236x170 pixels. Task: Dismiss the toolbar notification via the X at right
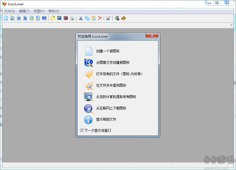(231, 25)
